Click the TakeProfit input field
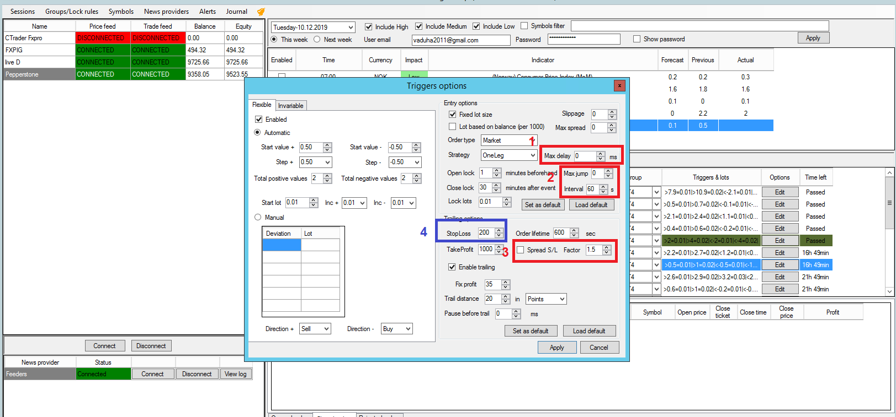Viewport: 896px width, 417px height. (485, 250)
